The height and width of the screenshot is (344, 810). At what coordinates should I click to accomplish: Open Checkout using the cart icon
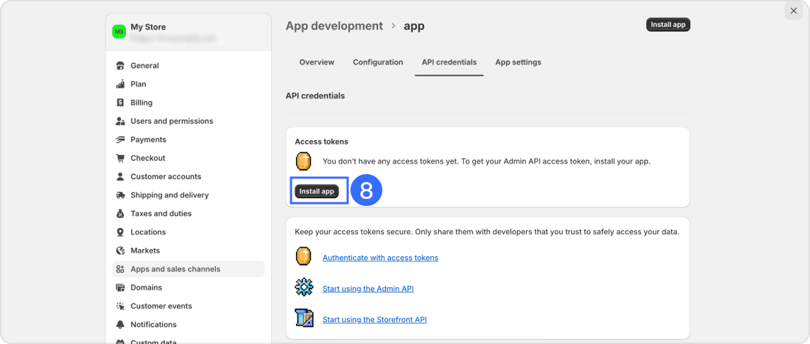(x=120, y=158)
